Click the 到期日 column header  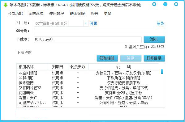[x=58, y=67]
